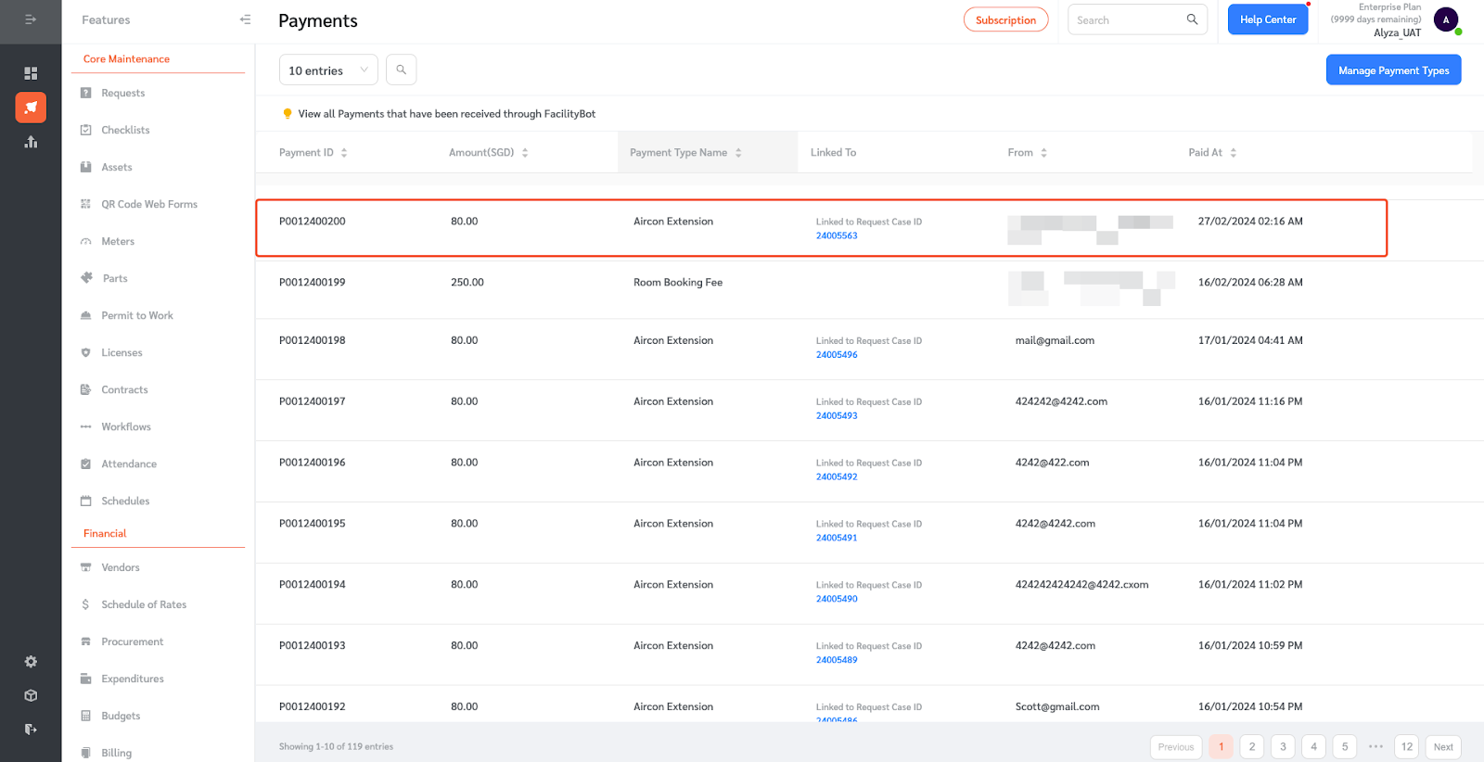Go to pagination page 5
This screenshot has height=762, width=1484.
pos(1345,746)
